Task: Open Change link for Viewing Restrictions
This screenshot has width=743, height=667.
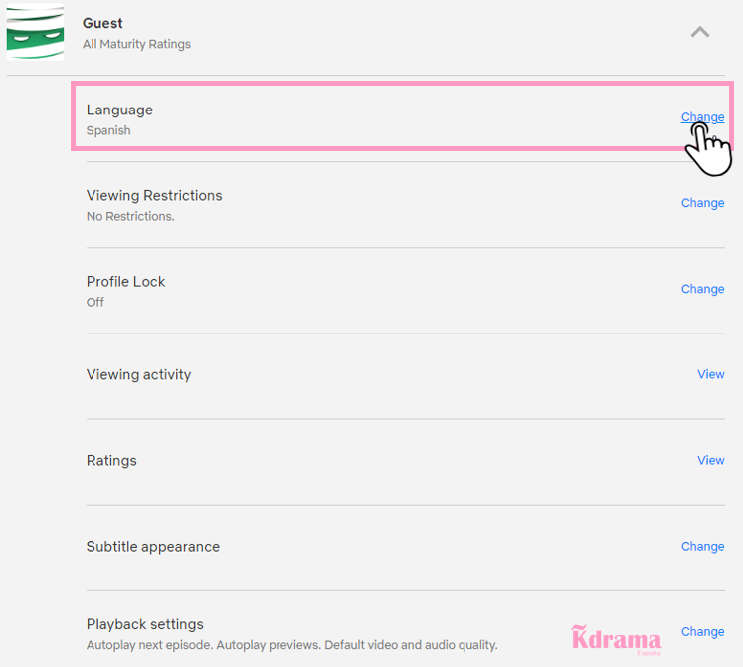Action: (x=703, y=203)
